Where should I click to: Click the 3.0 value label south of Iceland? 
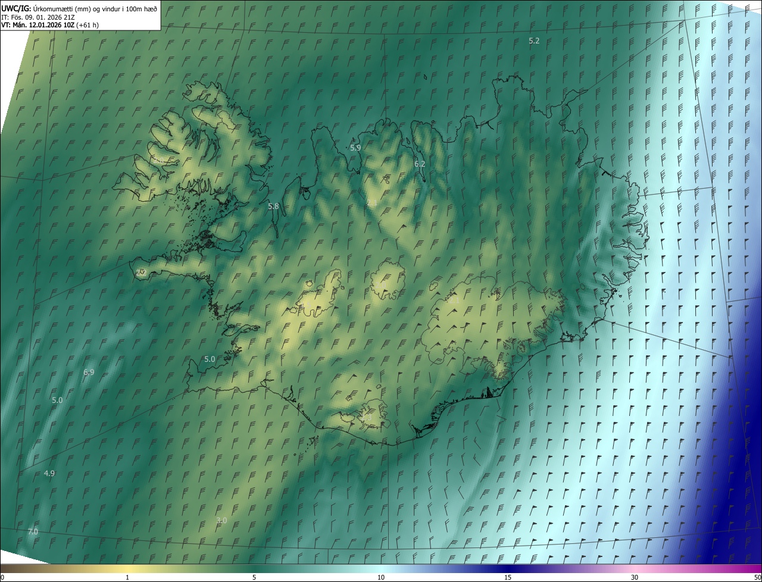(x=221, y=520)
